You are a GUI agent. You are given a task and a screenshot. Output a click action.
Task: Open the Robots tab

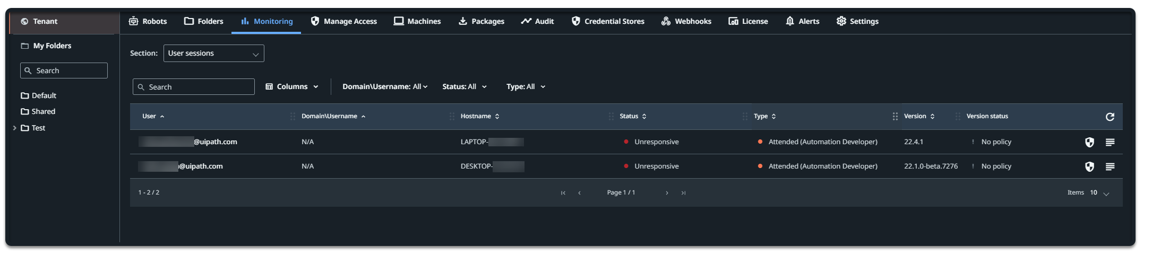click(x=148, y=21)
